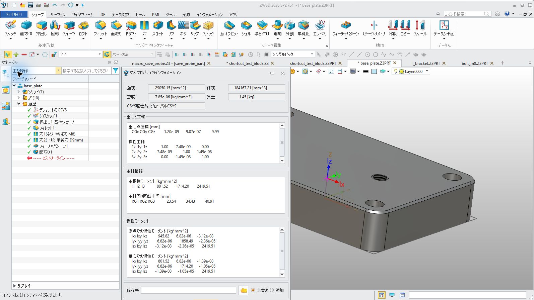
Task: Select the 追加 (Add) boolean tool
Action: (x=277, y=28)
